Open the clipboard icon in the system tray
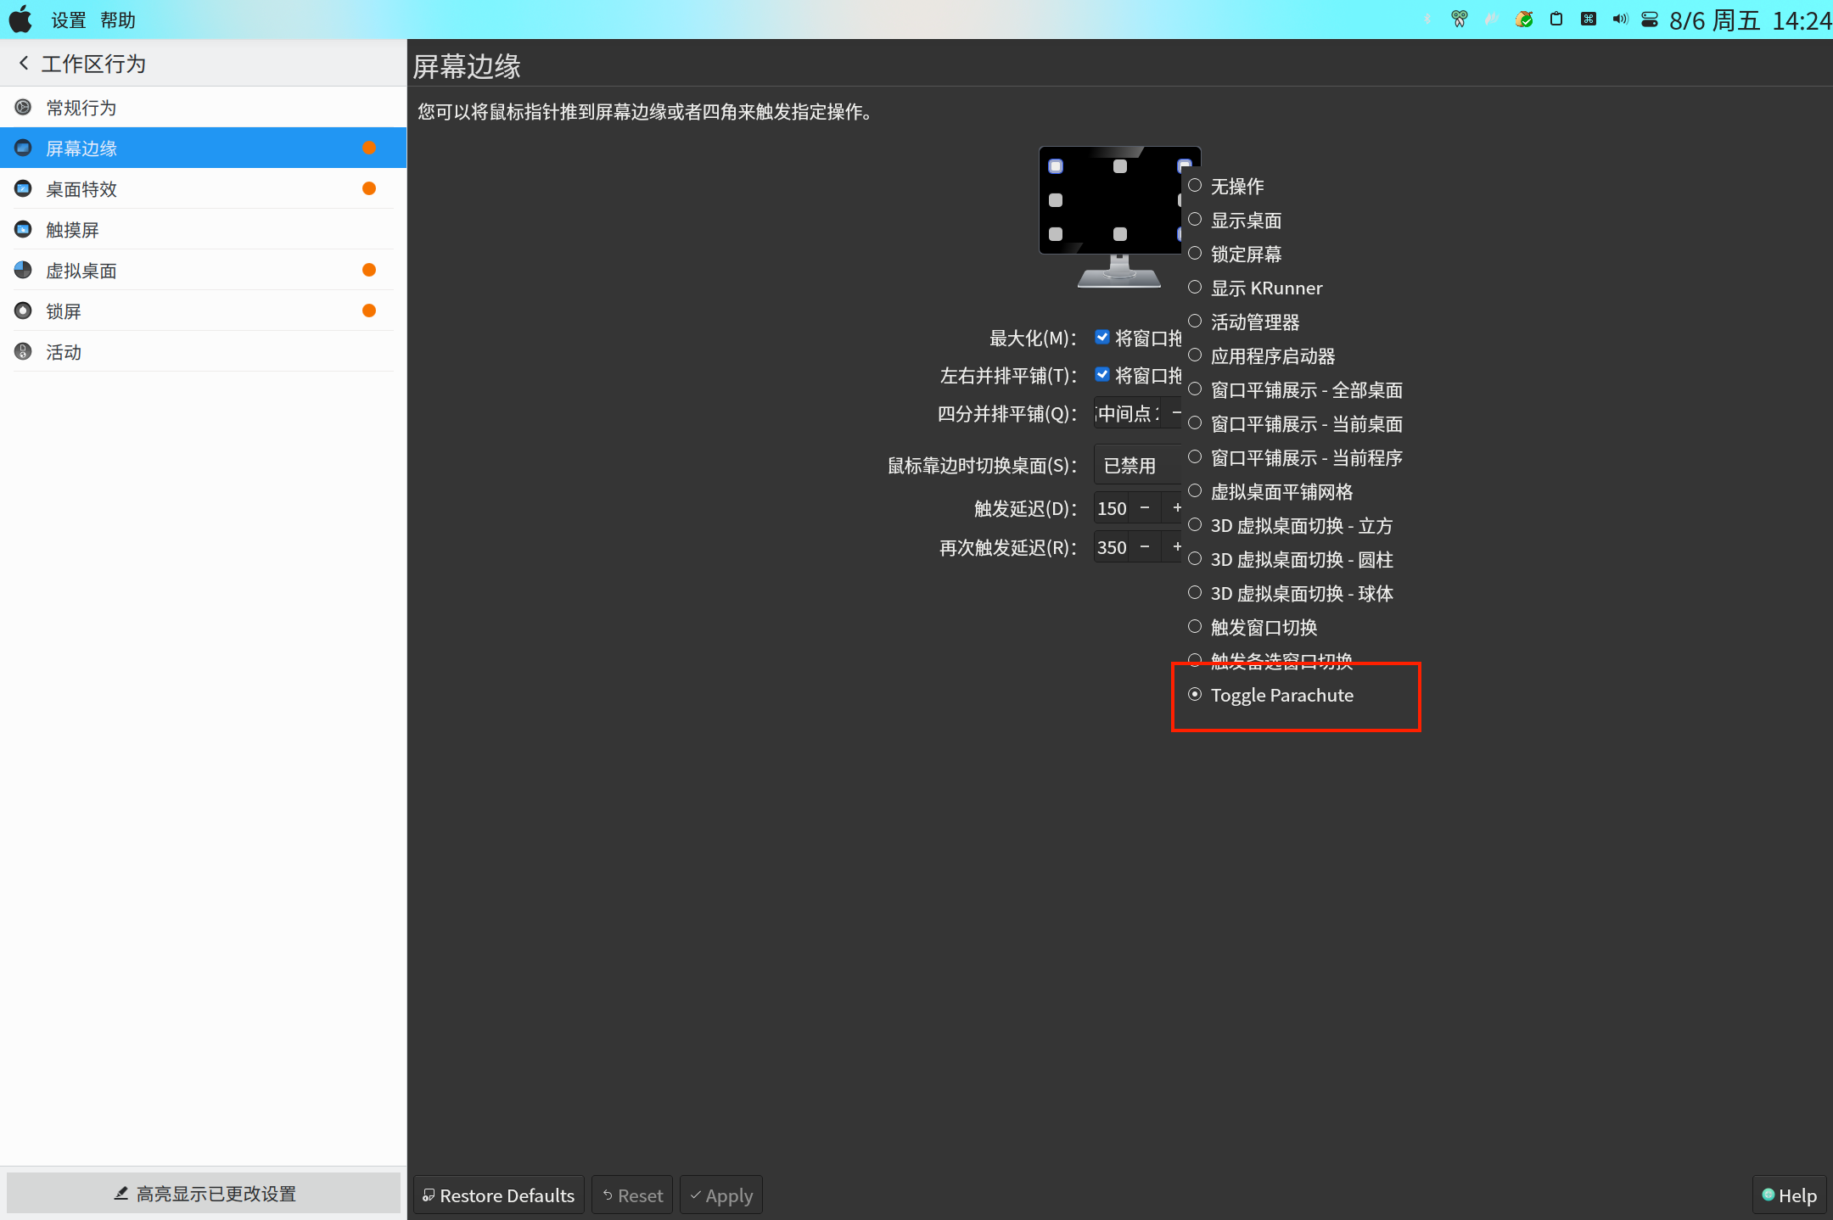This screenshot has width=1833, height=1220. pyautogui.click(x=1556, y=19)
